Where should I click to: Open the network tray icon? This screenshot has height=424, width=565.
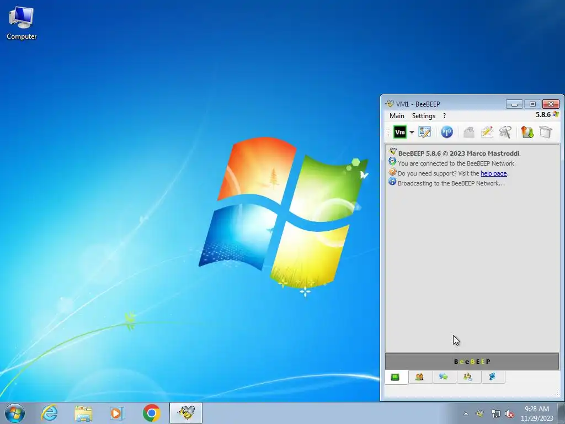tap(496, 414)
